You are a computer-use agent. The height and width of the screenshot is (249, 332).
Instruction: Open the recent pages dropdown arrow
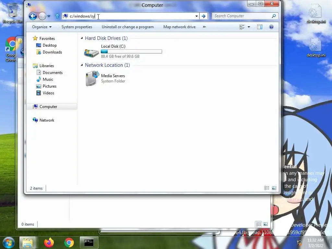(x=49, y=16)
